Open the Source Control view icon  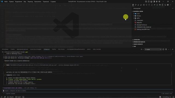click(x=136, y=5)
